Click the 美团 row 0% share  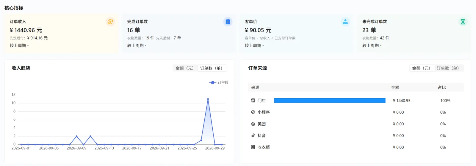pyautogui.click(x=443, y=124)
